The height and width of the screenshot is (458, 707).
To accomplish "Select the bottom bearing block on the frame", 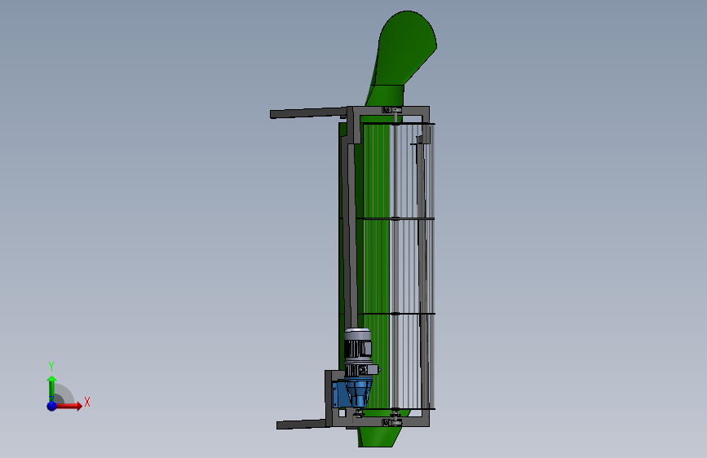I will click(x=391, y=422).
